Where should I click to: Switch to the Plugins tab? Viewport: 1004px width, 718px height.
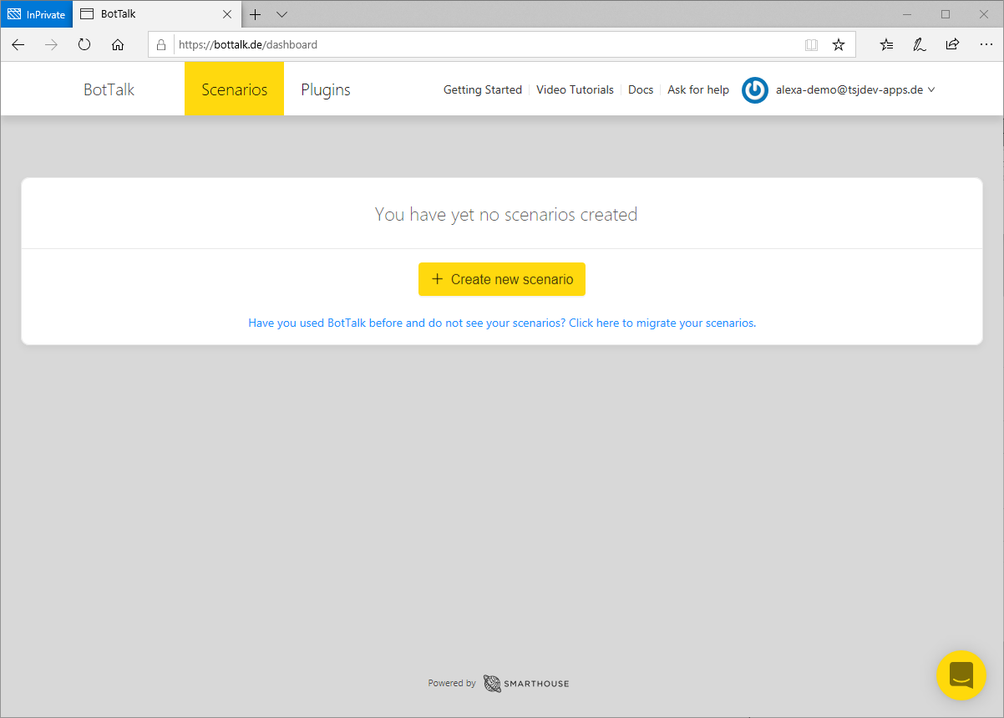326,89
